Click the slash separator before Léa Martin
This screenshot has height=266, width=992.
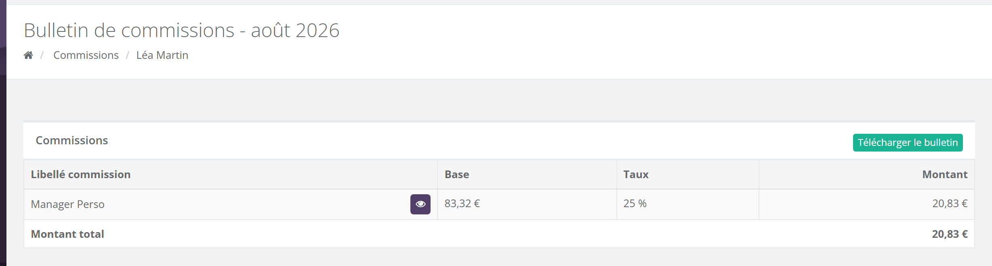coord(128,55)
